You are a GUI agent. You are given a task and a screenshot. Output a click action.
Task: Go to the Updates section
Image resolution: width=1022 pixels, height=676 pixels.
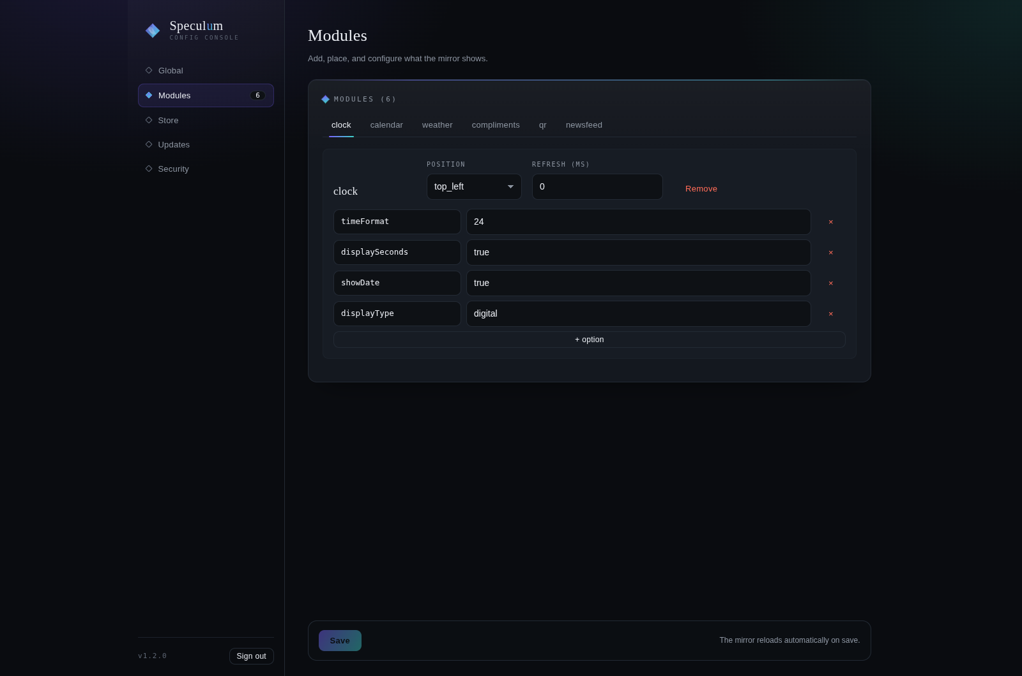pos(206,144)
